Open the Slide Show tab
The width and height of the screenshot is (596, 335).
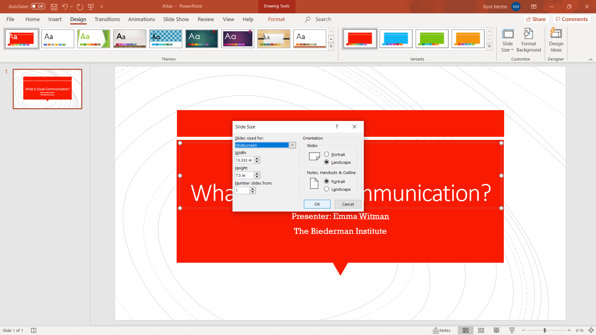(176, 19)
